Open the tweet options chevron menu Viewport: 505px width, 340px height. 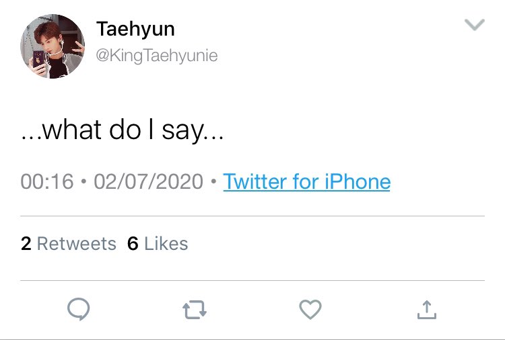[x=475, y=25]
